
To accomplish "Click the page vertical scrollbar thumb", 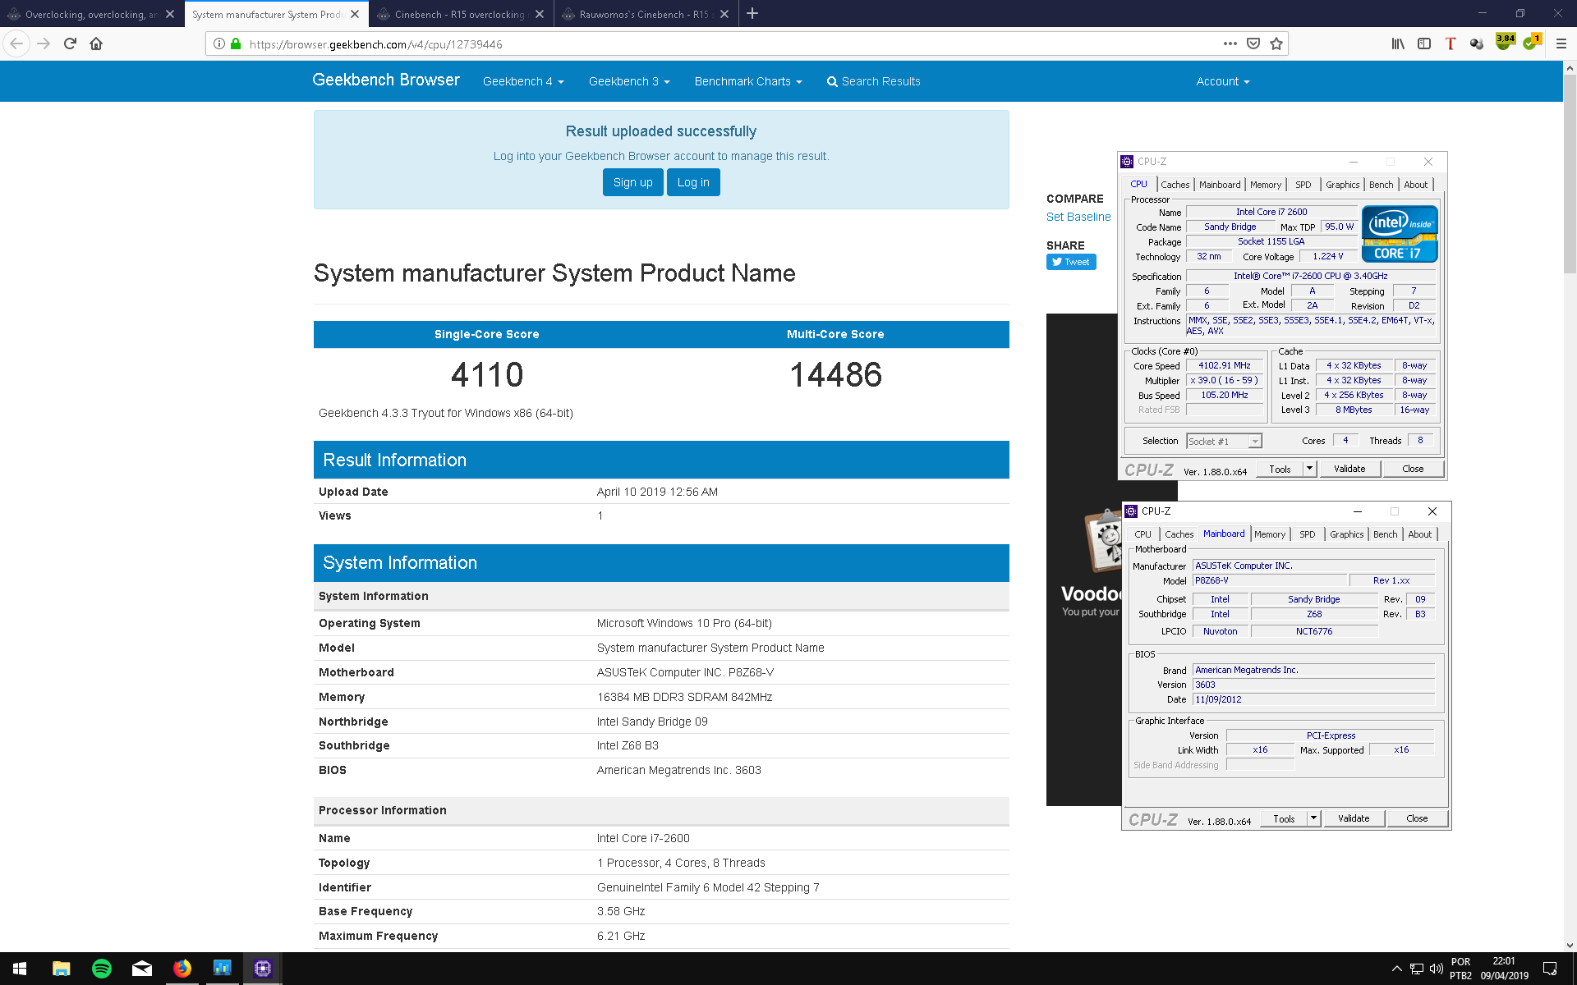I will pos(1570,174).
